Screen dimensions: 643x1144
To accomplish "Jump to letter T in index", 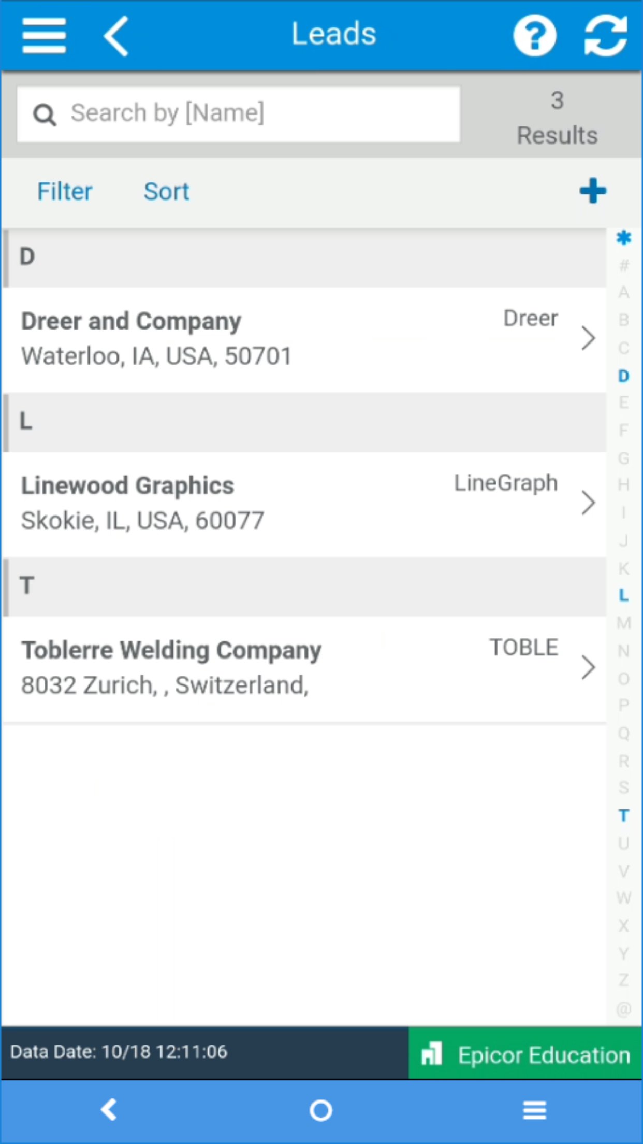I will coord(624,816).
